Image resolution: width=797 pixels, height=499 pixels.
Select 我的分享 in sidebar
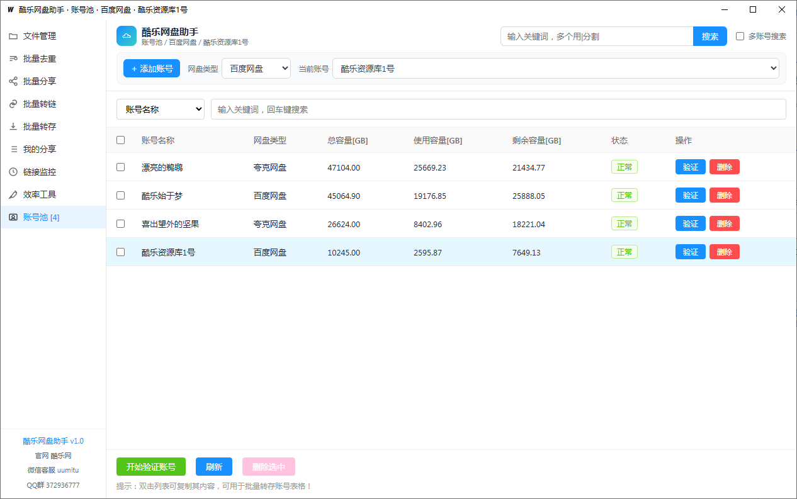point(53,149)
